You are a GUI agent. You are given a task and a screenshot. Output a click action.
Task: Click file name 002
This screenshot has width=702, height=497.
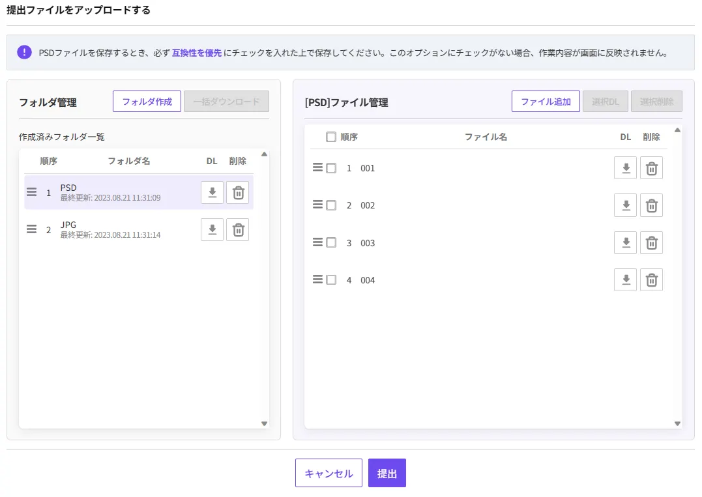(368, 205)
